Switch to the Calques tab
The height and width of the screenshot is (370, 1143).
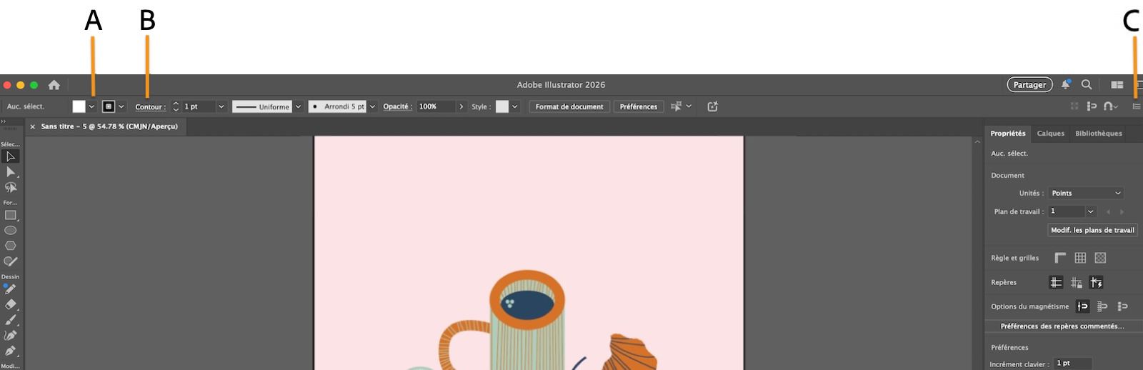point(1050,134)
